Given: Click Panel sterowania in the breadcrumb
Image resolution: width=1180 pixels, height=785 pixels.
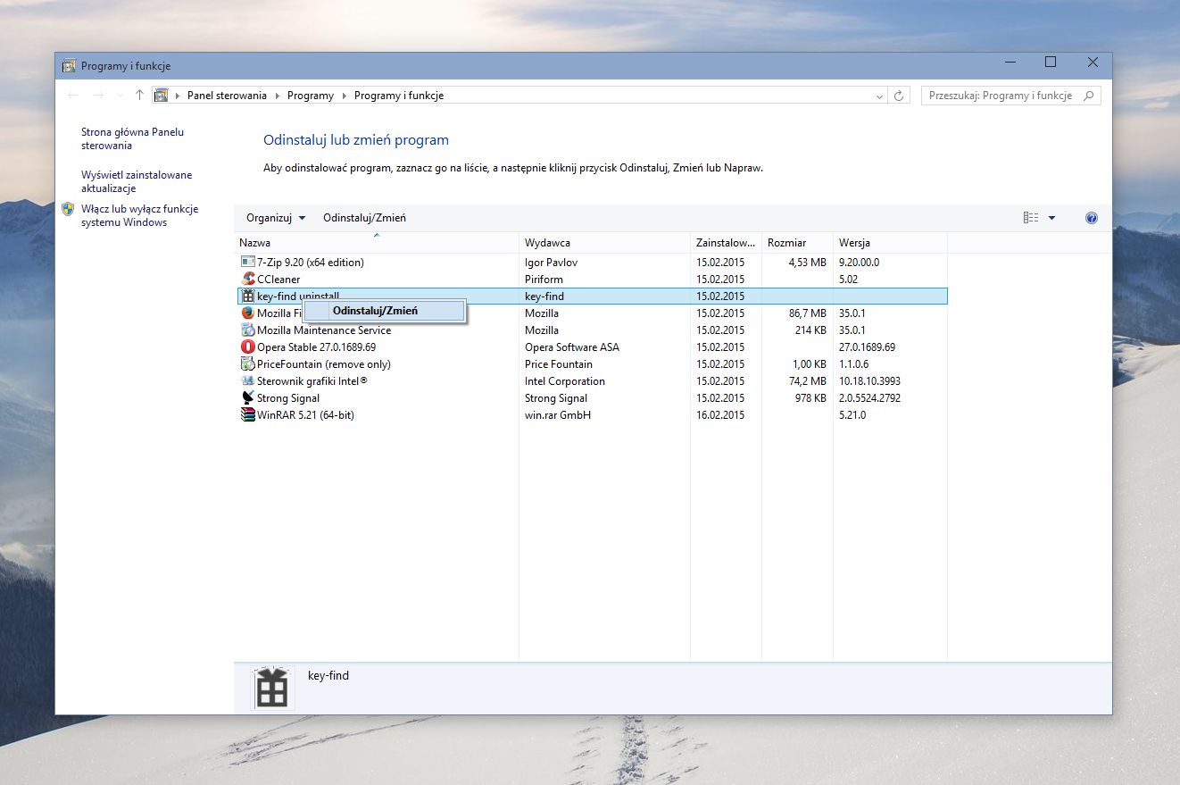Looking at the screenshot, I should click(227, 96).
